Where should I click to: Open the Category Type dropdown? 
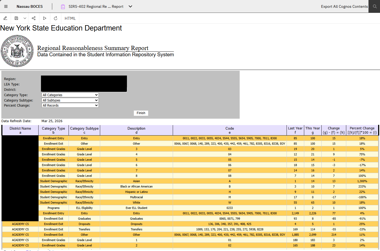pyautogui.click(x=70, y=95)
